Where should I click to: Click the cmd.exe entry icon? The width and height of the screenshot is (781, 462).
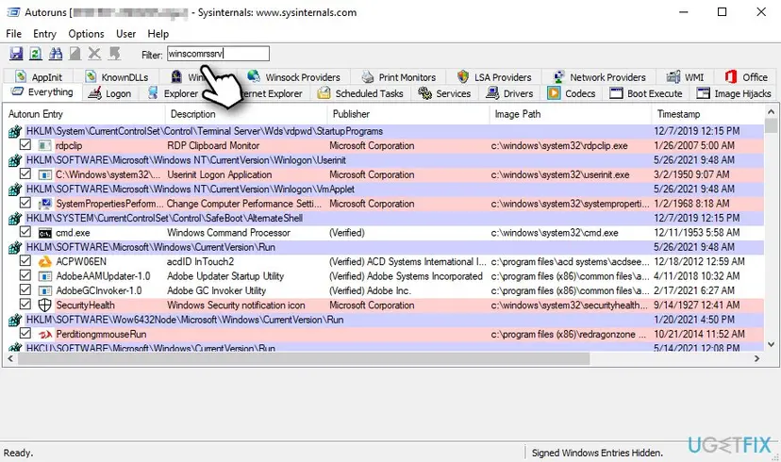click(45, 233)
